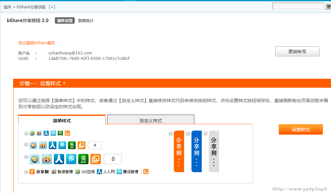This screenshot has width=331, height=193.
Task: Click the medium-sized green Douban icon
Action: 72,145
